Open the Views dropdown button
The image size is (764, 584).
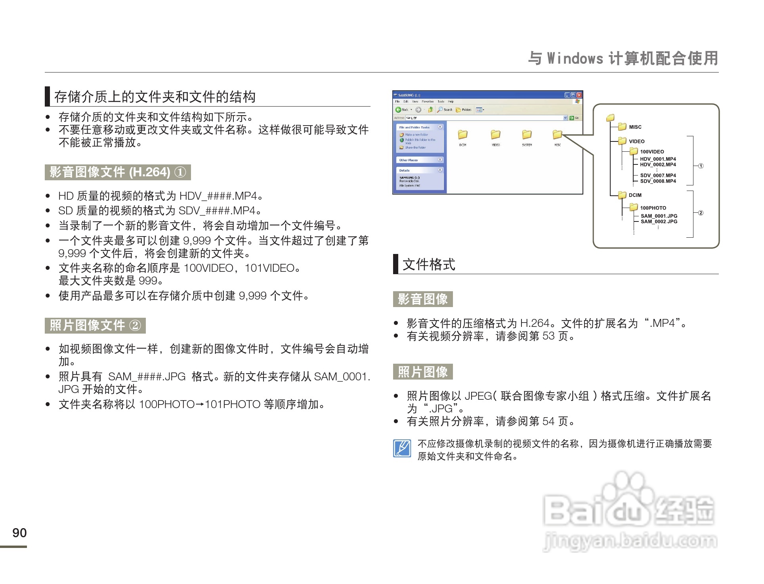480,110
